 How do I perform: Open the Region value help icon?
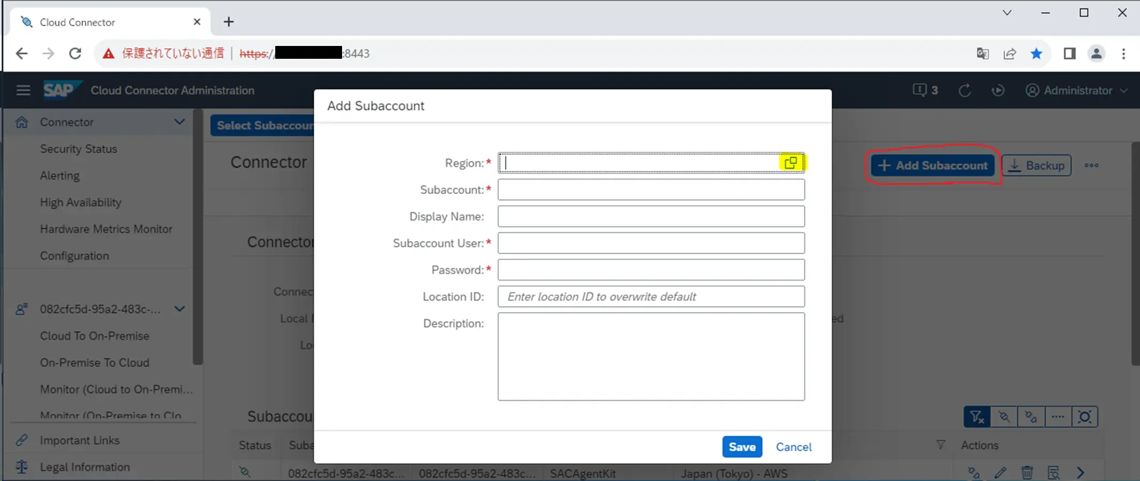coord(791,162)
